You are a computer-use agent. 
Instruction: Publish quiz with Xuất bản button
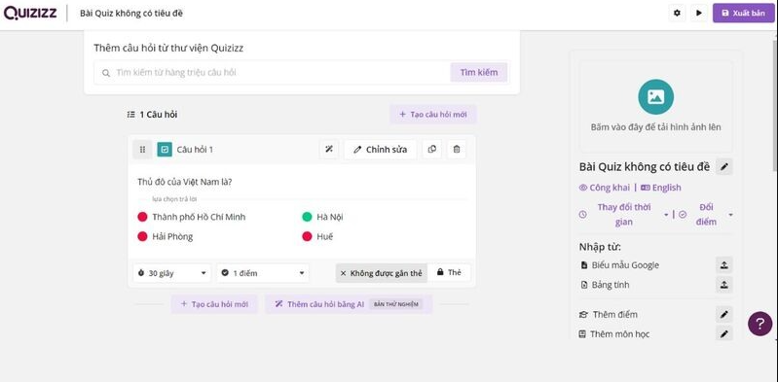tap(743, 13)
